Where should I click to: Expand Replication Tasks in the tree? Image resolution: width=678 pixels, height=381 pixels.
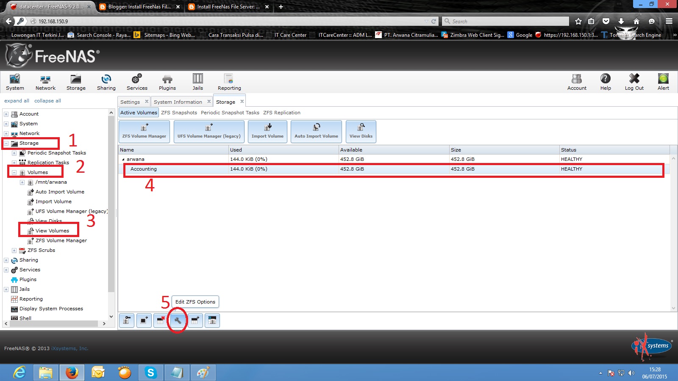[14, 163]
